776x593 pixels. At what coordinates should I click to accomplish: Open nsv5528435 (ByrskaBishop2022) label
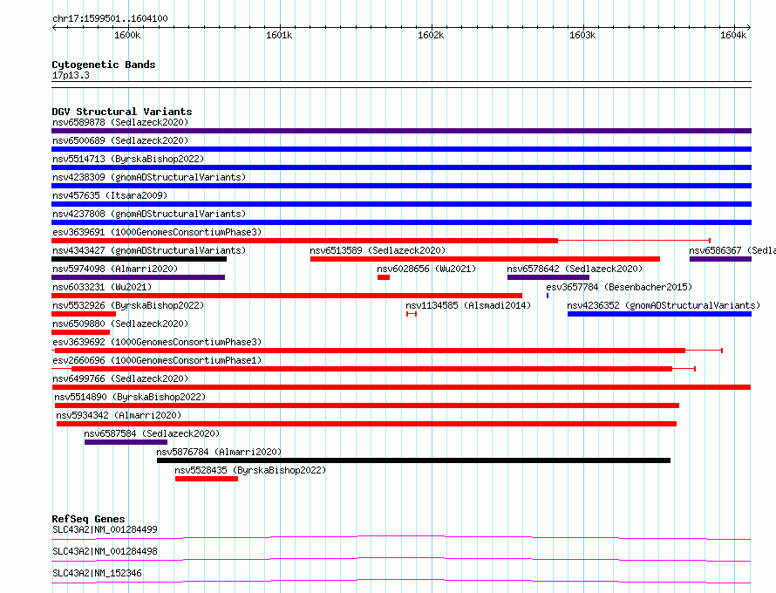250,470
